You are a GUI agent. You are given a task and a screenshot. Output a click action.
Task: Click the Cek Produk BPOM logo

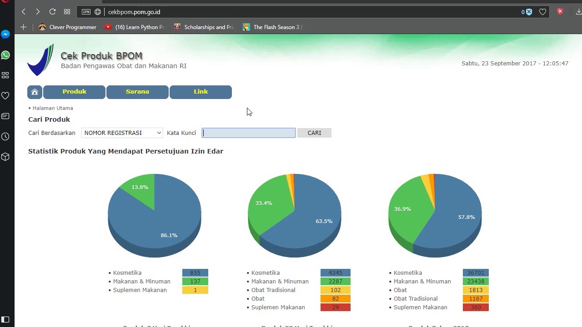(40, 60)
